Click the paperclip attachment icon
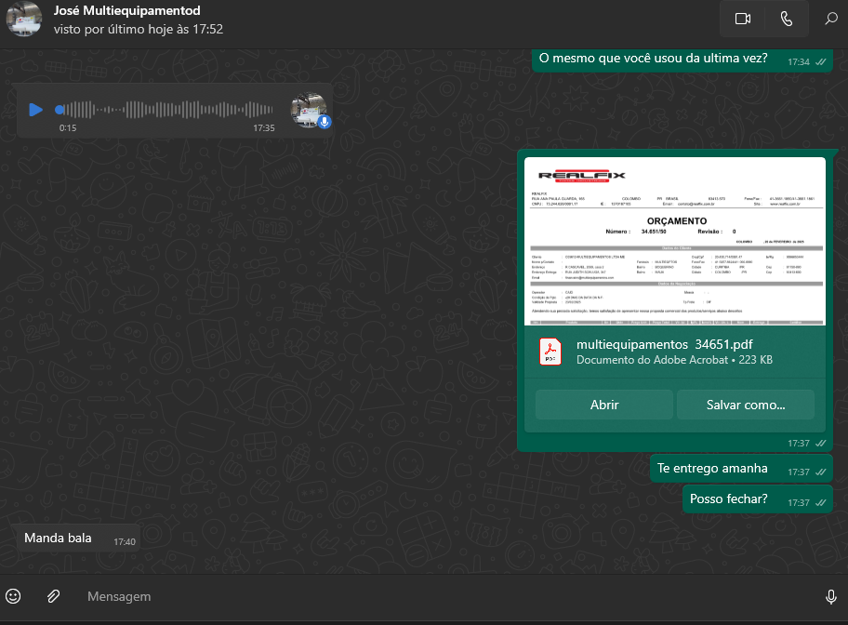 pos(53,596)
